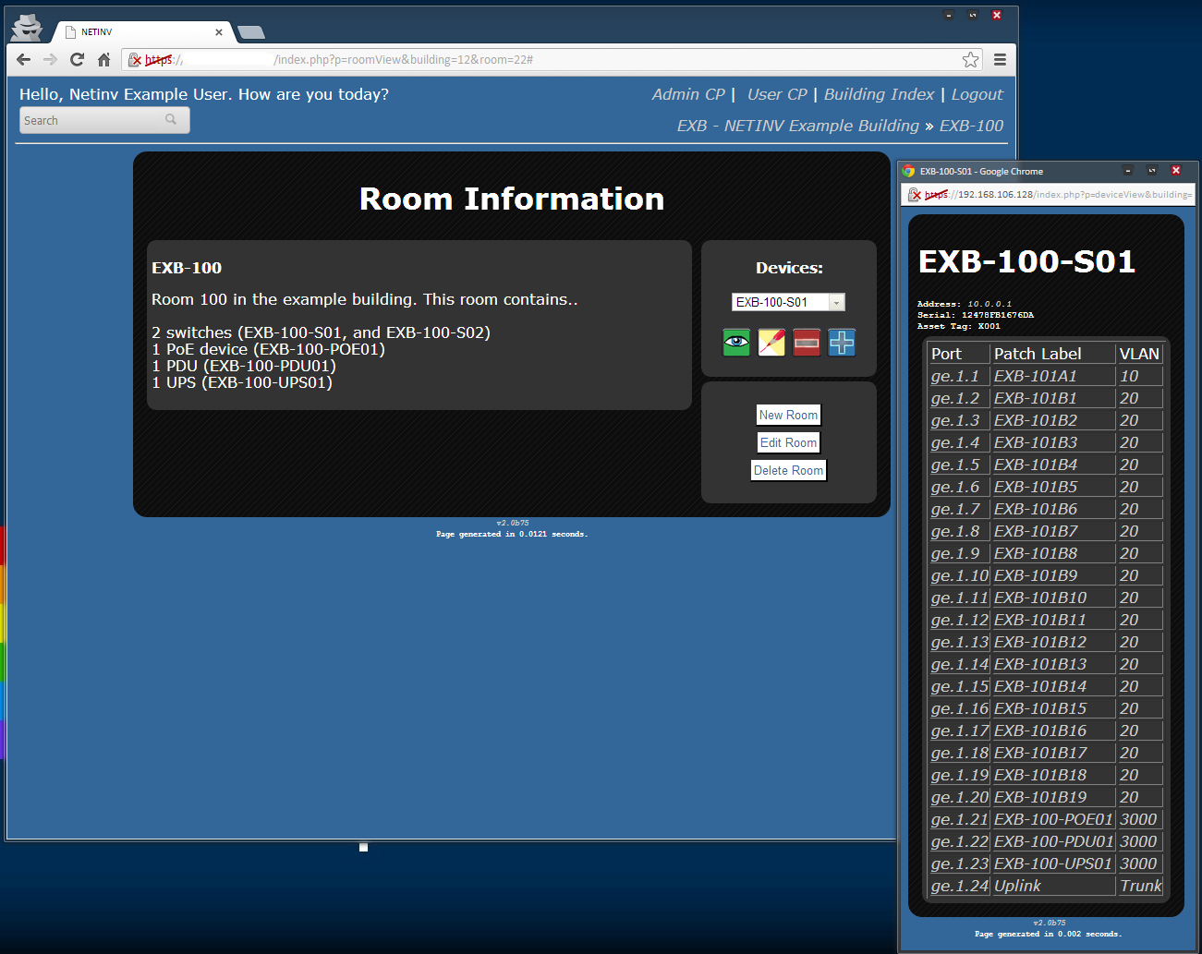This screenshot has height=954, width=1202.
Task: Click the New Room button
Action: (788, 415)
